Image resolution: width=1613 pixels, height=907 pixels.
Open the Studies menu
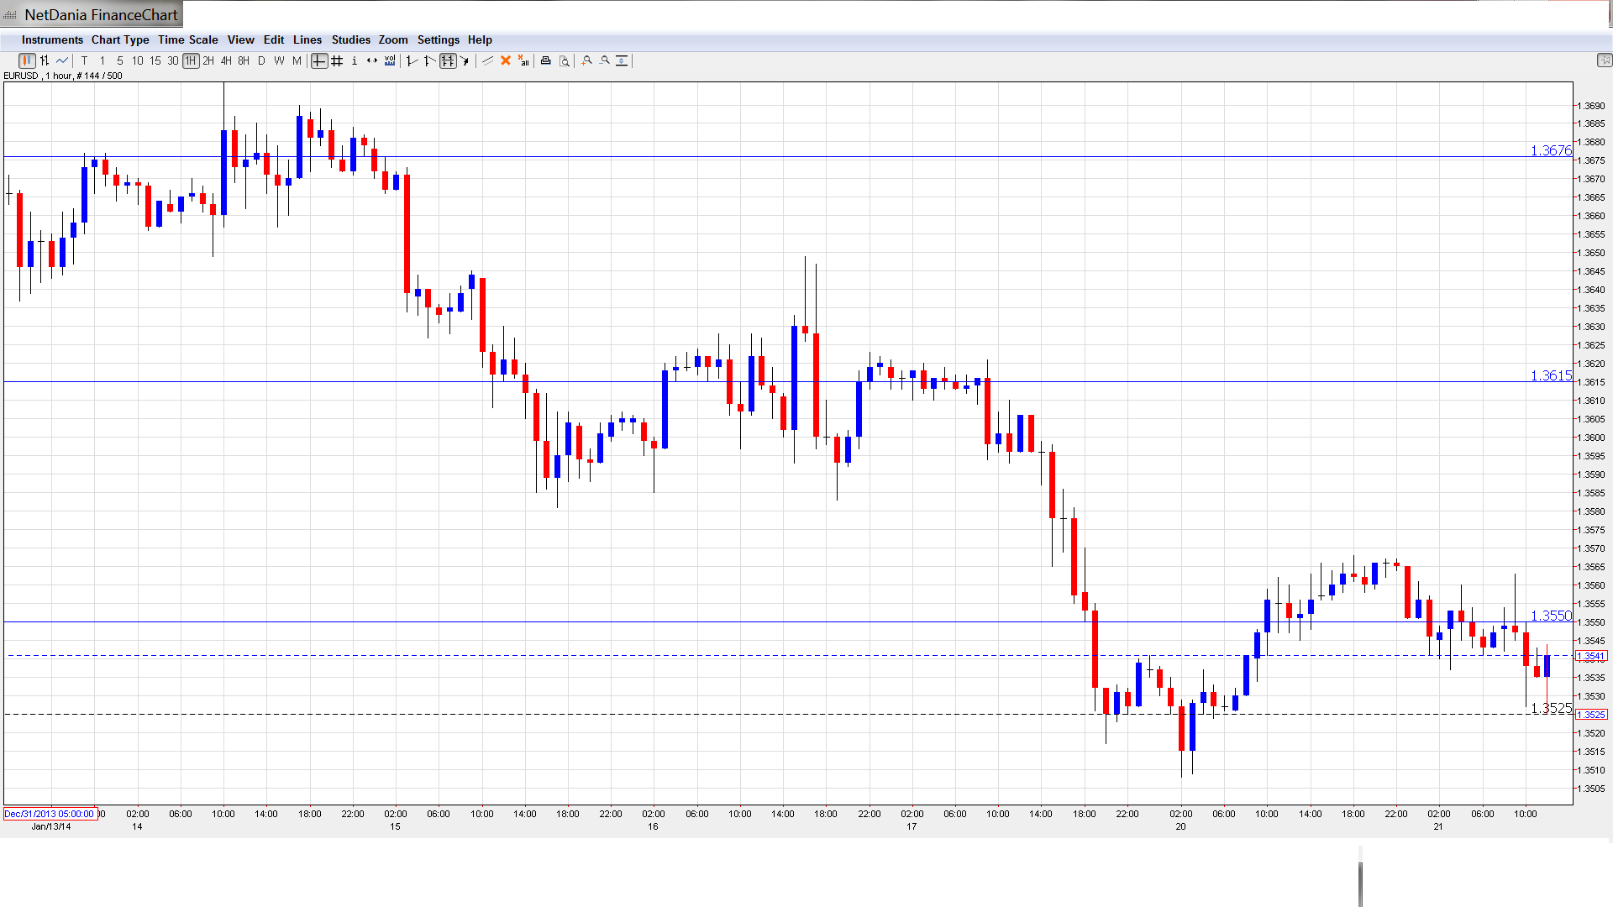pos(350,39)
